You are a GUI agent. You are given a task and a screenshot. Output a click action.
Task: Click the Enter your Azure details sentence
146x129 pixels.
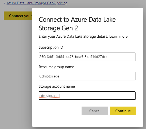click(73, 37)
